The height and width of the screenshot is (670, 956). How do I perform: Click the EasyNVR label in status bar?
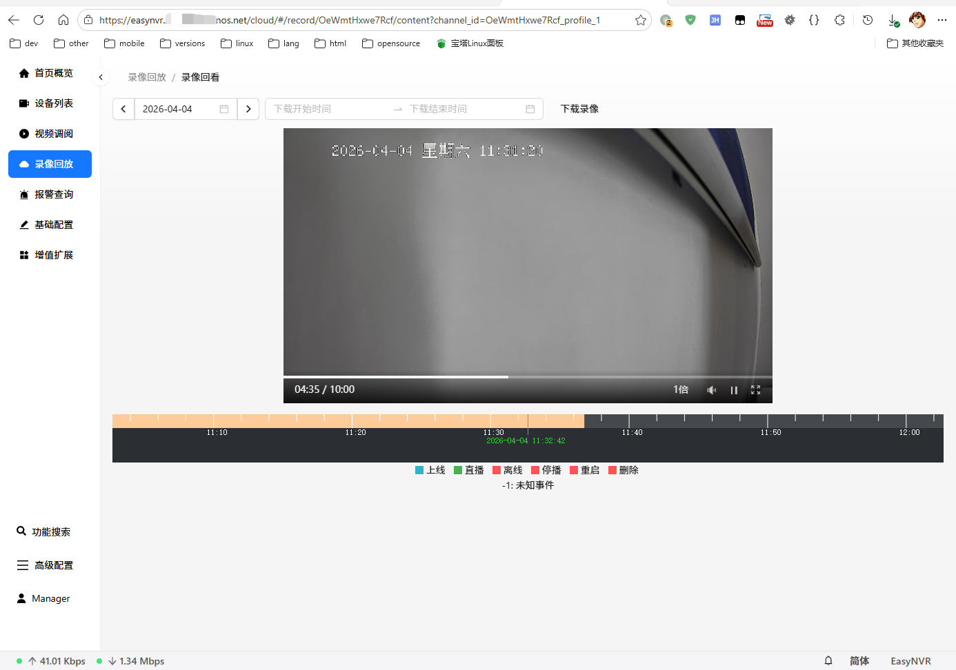[x=910, y=661]
